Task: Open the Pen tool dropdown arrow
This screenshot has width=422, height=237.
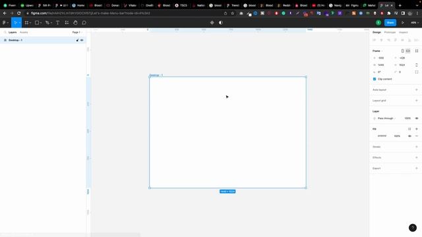Action: coord(51,23)
